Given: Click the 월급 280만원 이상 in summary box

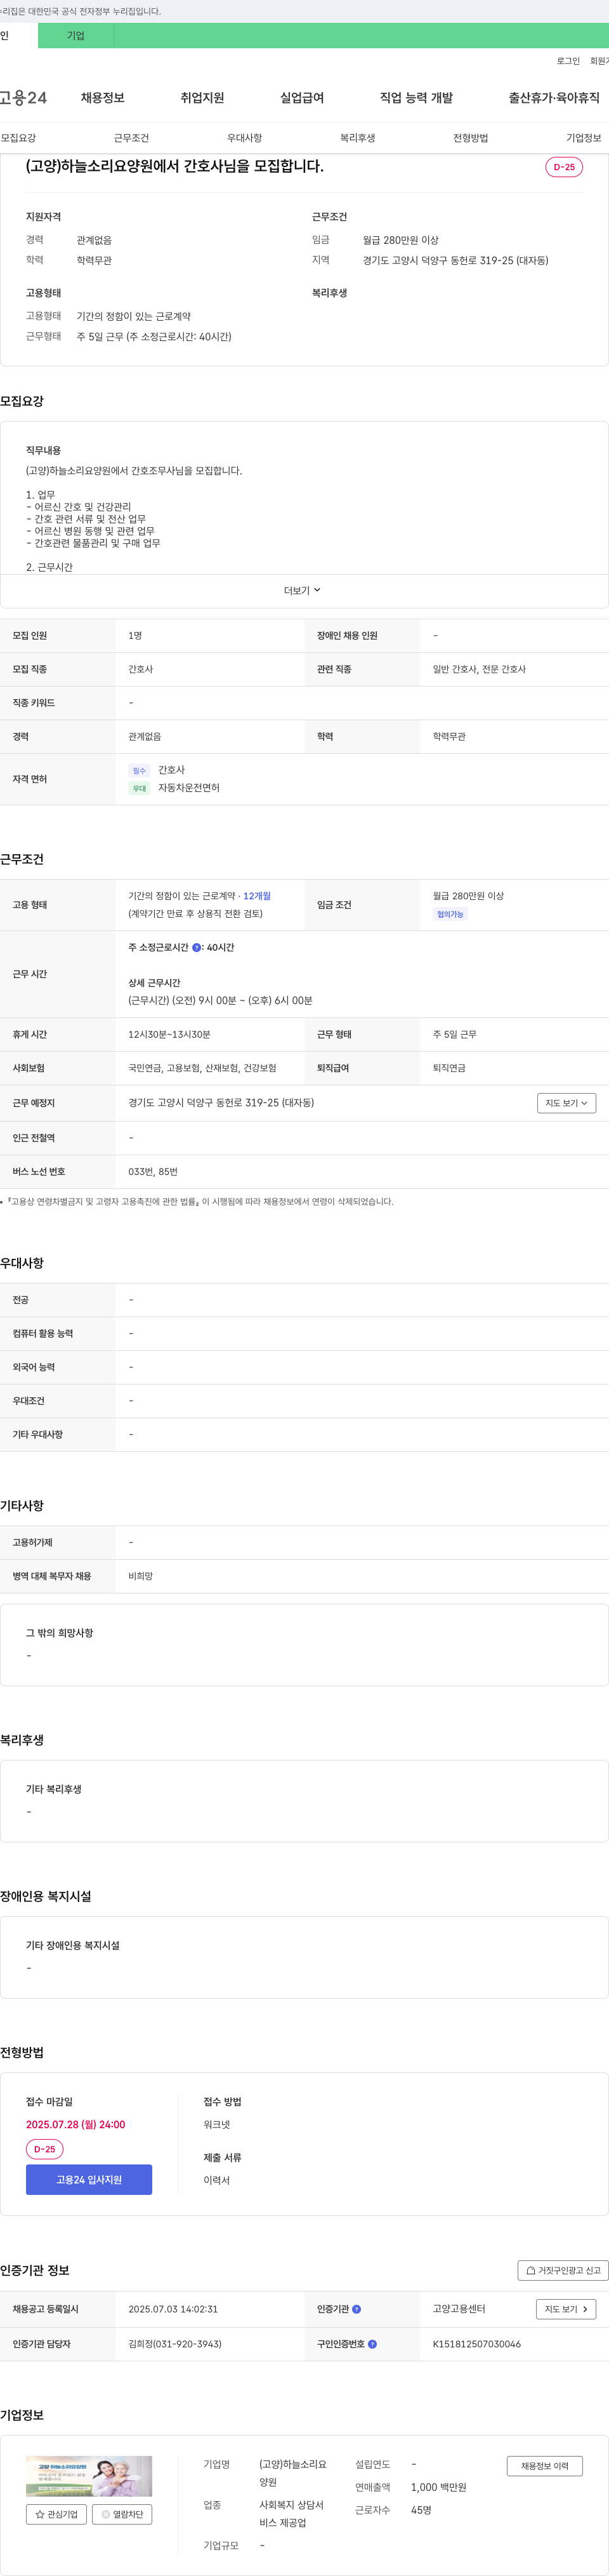Looking at the screenshot, I should (x=400, y=240).
